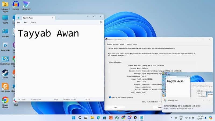The height and width of the screenshot is (121, 215).
Task: Open taskbar Search
Action: 80,118
